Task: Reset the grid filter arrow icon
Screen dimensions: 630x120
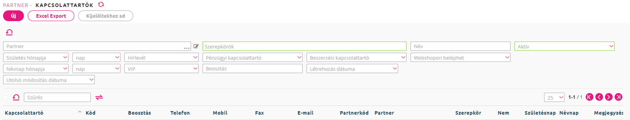Action: pyautogui.click(x=16, y=97)
